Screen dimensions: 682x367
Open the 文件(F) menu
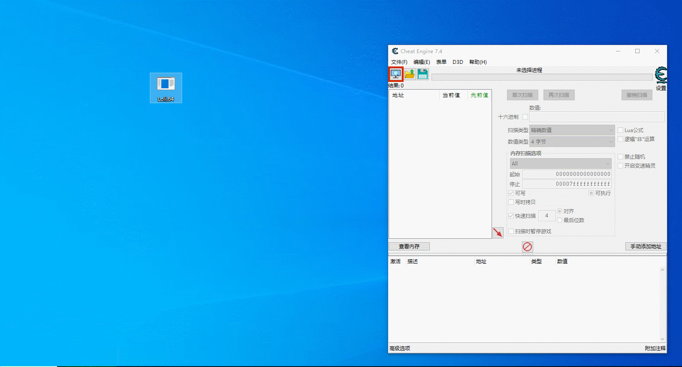399,62
